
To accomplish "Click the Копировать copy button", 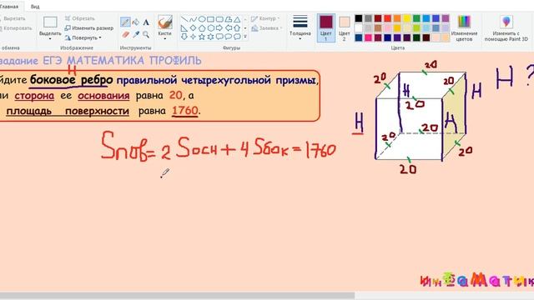I will pos(16,28).
